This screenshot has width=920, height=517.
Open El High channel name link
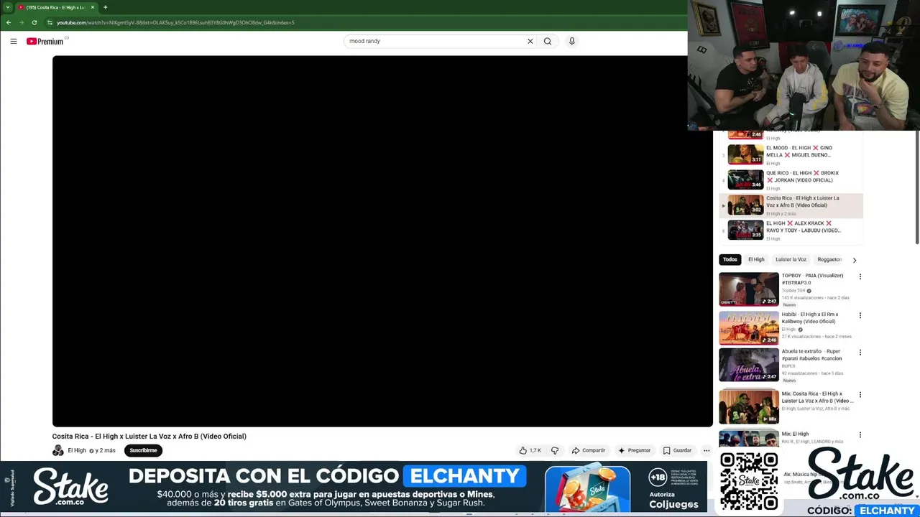pyautogui.click(x=77, y=450)
